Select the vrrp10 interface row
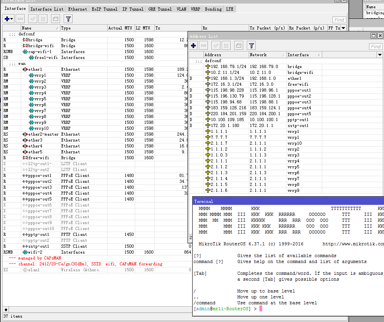This screenshot has width=384, height=322. (96, 128)
